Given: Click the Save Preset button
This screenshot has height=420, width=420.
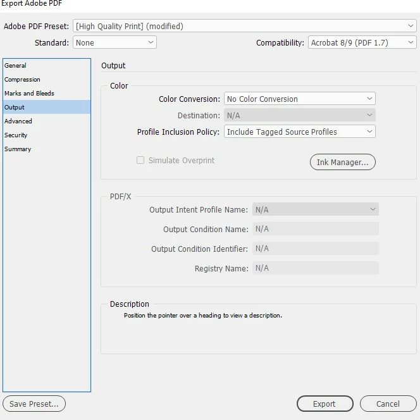Looking at the screenshot, I should [34, 404].
